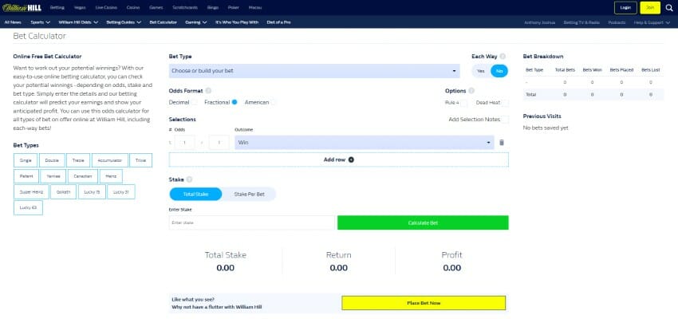Choose the Heinz bet type
The width and height of the screenshot is (678, 319).
(111, 176)
